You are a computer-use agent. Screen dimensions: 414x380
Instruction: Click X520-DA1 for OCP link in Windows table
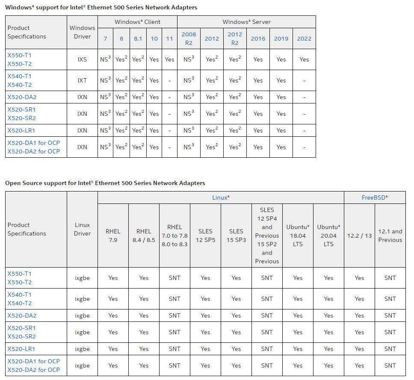[x=33, y=143]
